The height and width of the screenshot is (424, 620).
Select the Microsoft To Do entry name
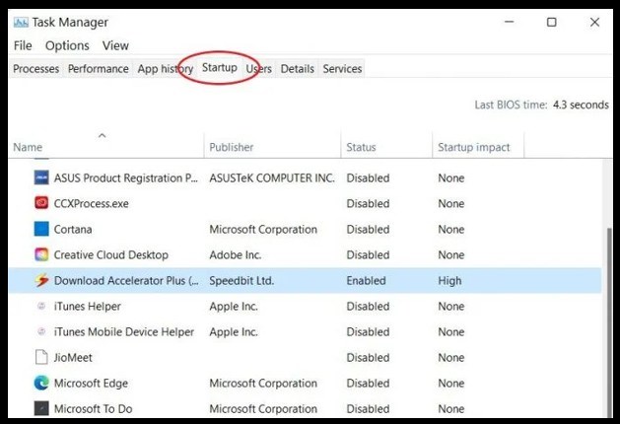(x=93, y=408)
